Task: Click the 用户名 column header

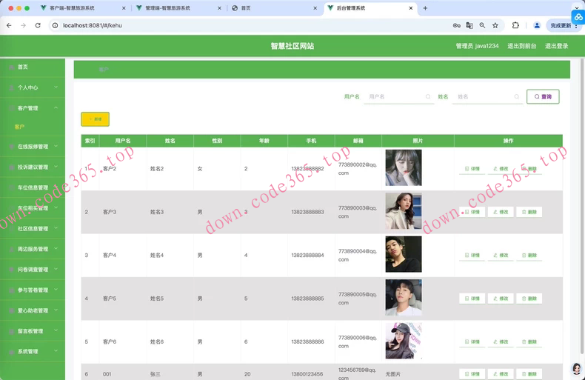Action: click(x=123, y=141)
